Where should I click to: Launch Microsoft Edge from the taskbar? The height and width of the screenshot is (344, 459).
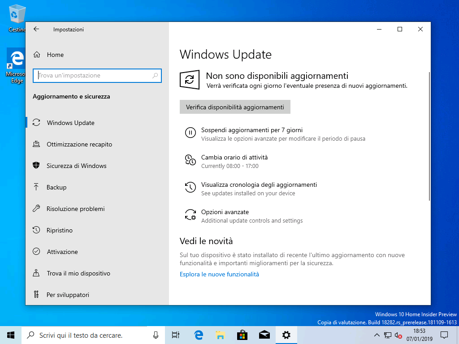tap(199, 335)
